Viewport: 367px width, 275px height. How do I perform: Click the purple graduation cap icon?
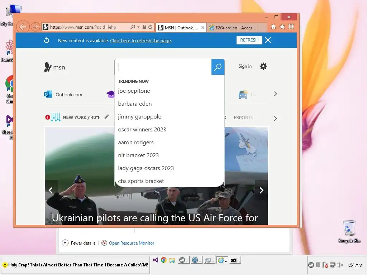pyautogui.click(x=110, y=94)
